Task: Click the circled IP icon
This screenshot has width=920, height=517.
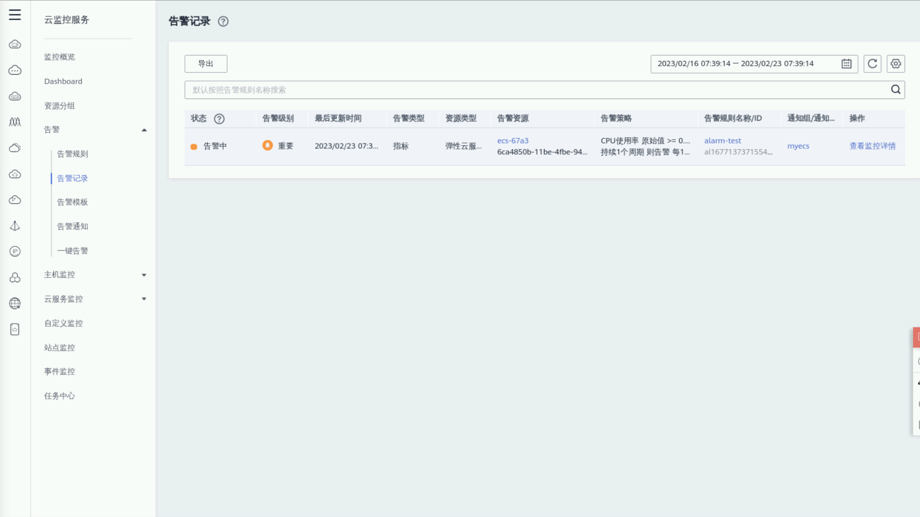Action: tap(15, 252)
